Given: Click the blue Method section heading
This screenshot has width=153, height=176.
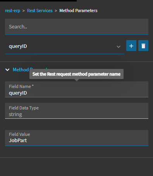Looking at the screenshot, I should [x=21, y=70].
